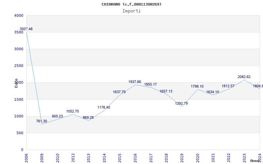
Task: Click x-axis year 2023
Action: [x=244, y=158]
